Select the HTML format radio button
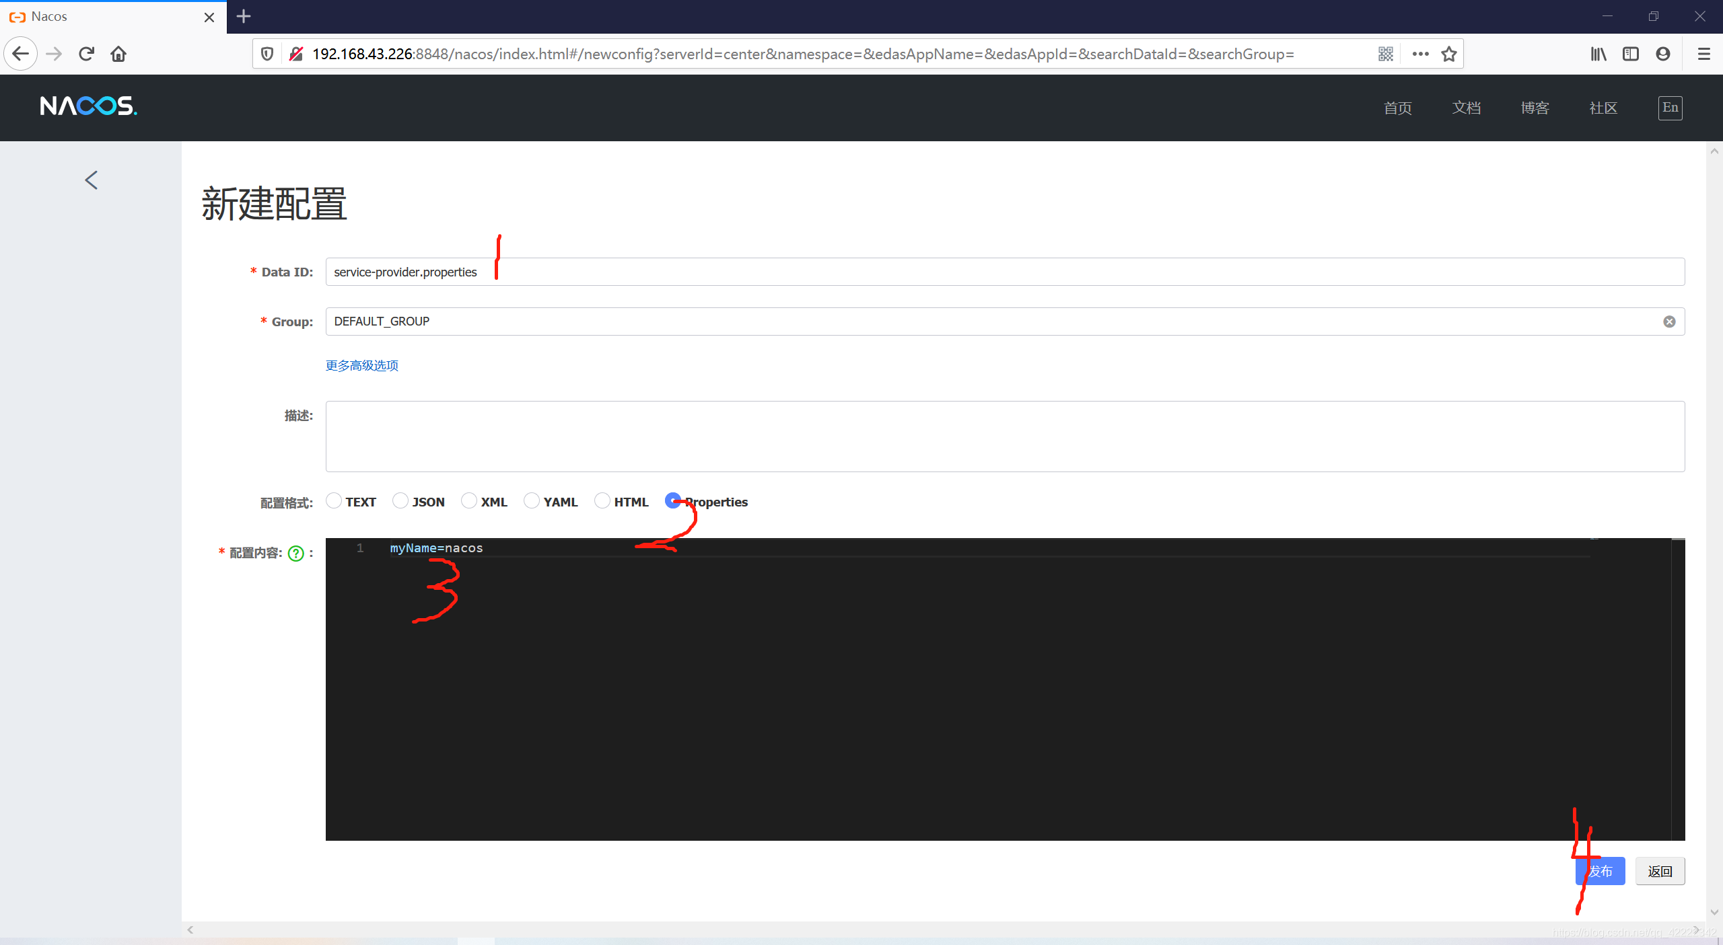Image resolution: width=1723 pixels, height=945 pixels. tap(602, 500)
